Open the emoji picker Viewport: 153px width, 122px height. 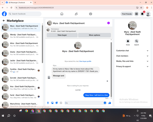pos(105,103)
